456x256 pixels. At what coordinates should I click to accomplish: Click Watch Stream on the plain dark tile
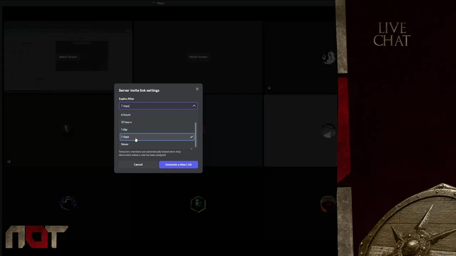pos(198,57)
